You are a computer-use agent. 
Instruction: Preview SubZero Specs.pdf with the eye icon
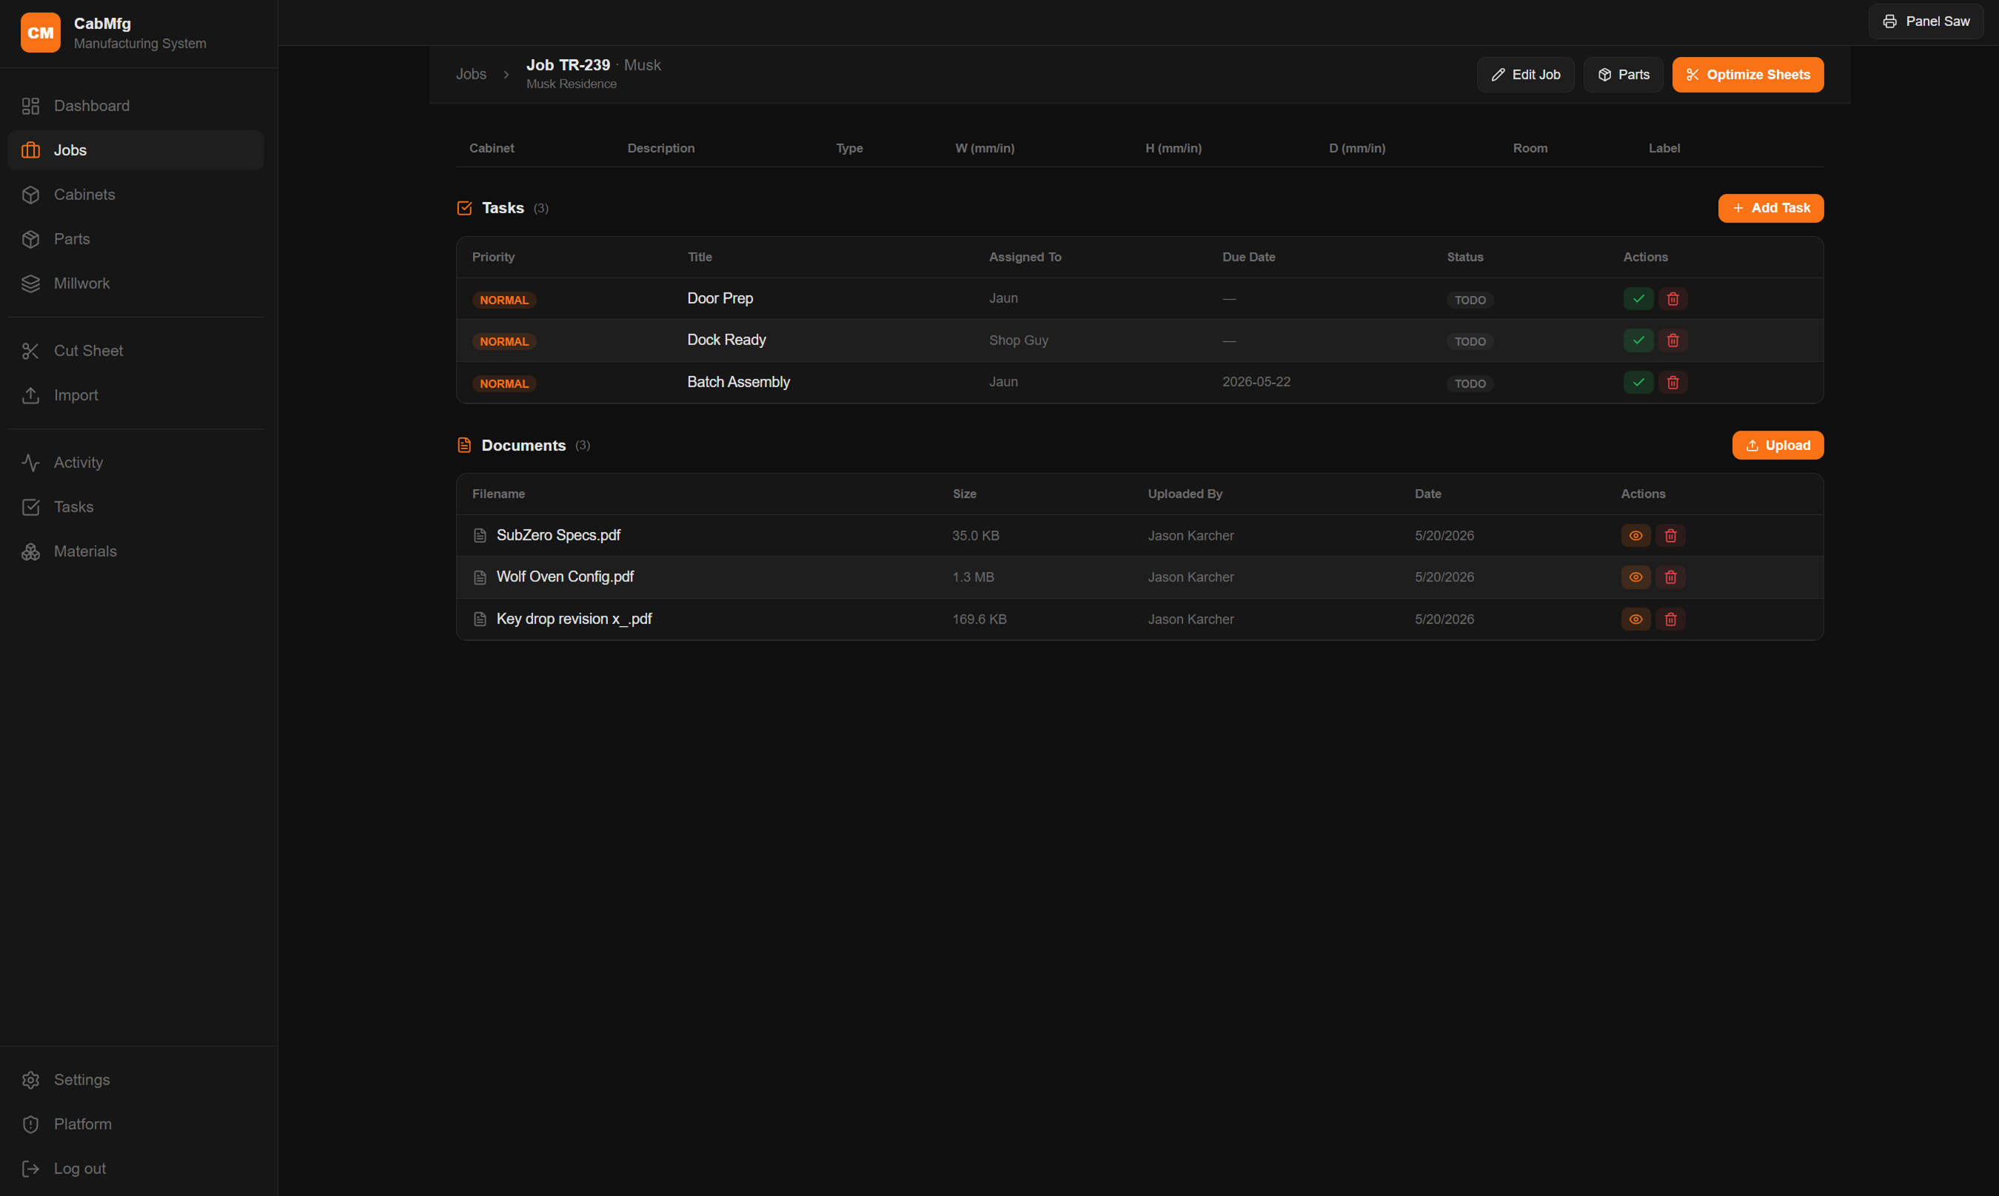1635,536
